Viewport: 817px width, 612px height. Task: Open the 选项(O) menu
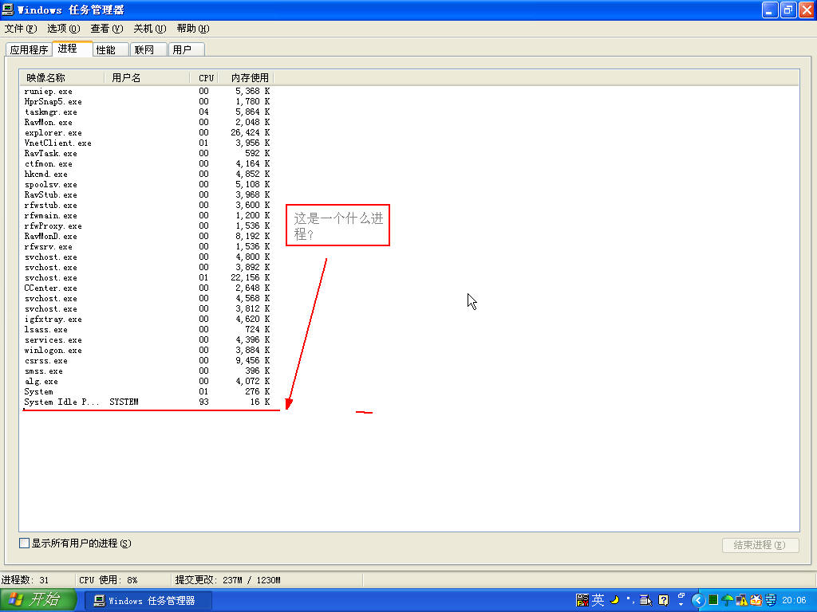[x=64, y=28]
